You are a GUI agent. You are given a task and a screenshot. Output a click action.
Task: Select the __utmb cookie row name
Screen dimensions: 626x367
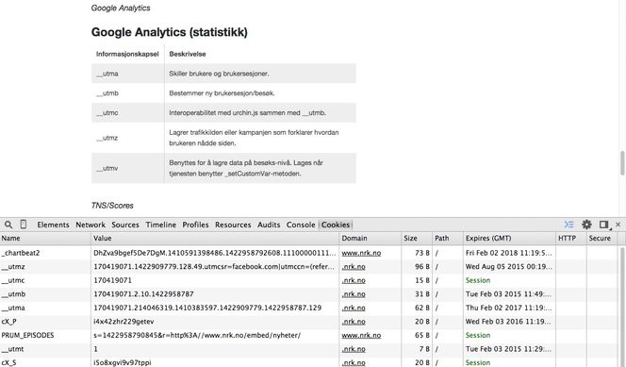[x=13, y=294]
